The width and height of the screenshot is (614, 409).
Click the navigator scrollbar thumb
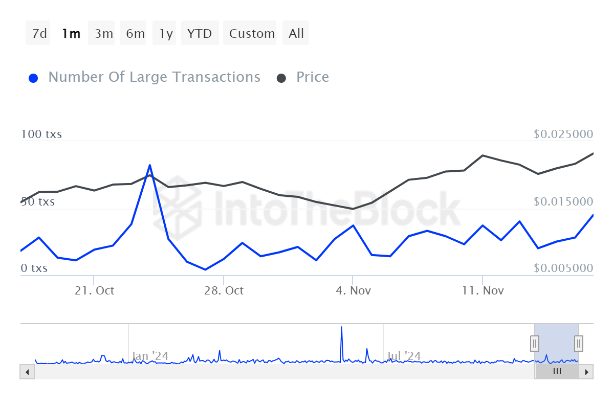tap(557, 372)
